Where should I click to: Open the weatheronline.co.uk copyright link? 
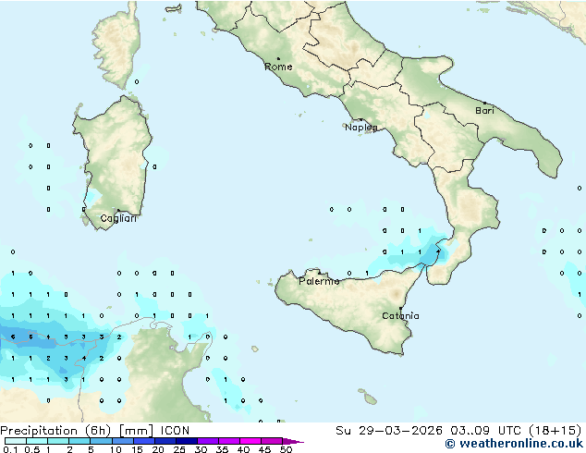point(514,444)
